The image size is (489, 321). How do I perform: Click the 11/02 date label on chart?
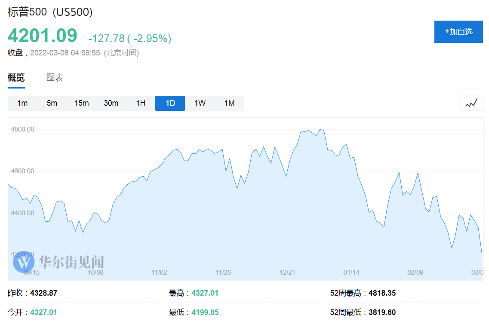coord(160,272)
